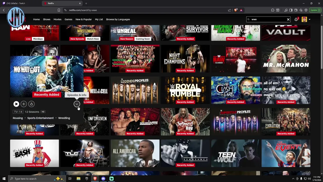
Task: Share this page icon in address bar
Action: click(229, 10)
